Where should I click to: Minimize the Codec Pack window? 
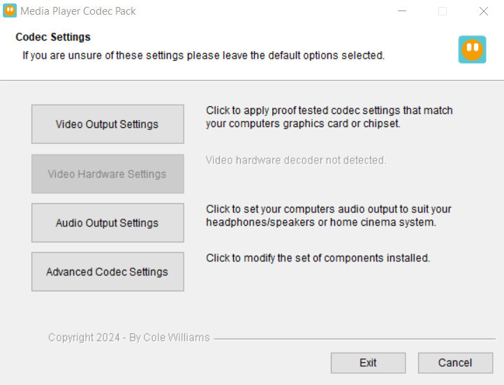pyautogui.click(x=402, y=11)
